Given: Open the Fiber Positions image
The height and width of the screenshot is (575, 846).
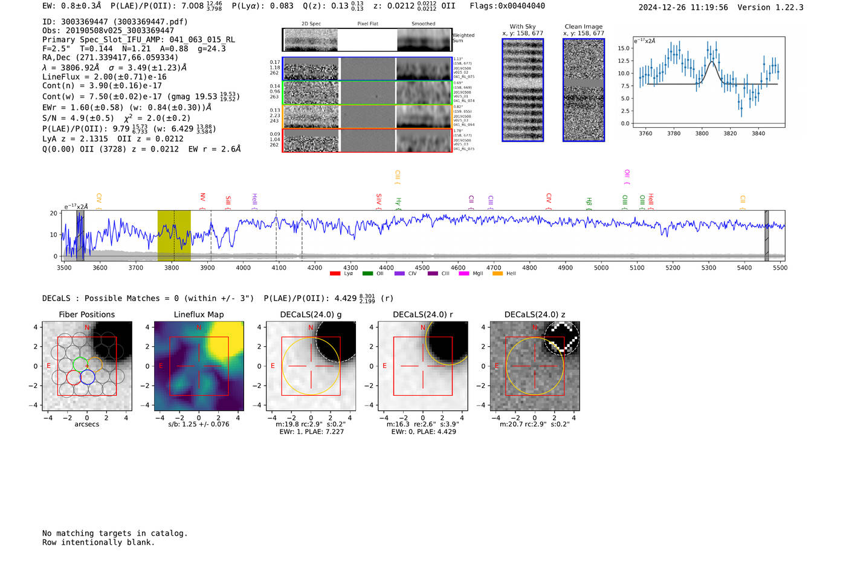Looking at the screenshot, I should (x=87, y=366).
